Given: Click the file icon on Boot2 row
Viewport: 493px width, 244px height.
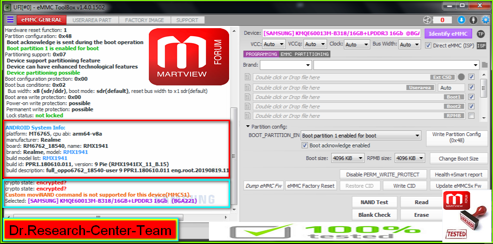Looking at the screenshot, I should click(247, 107).
